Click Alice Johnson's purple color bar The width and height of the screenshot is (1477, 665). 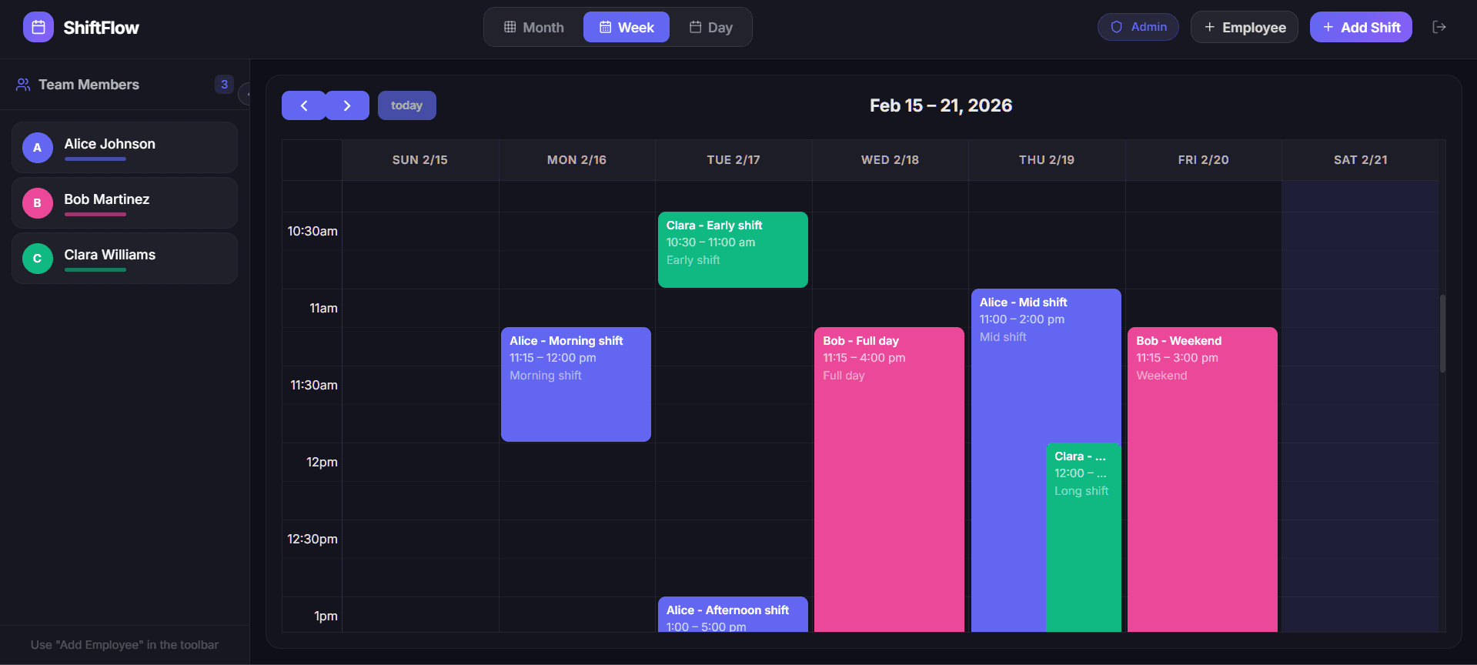coord(95,159)
